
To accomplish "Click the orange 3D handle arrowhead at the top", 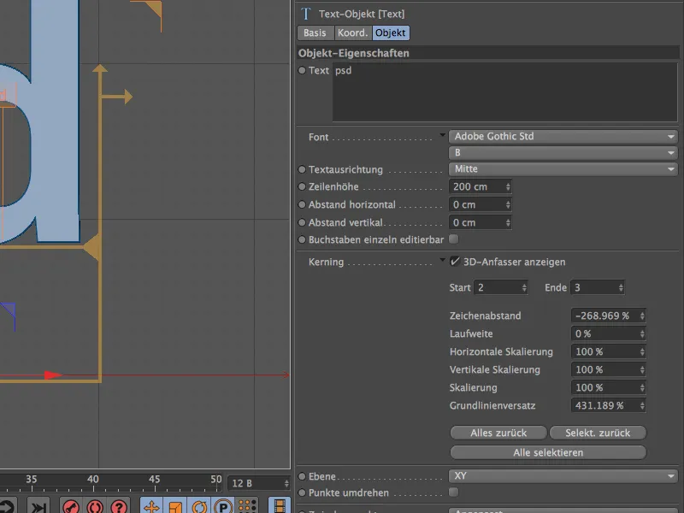I will click(100, 68).
